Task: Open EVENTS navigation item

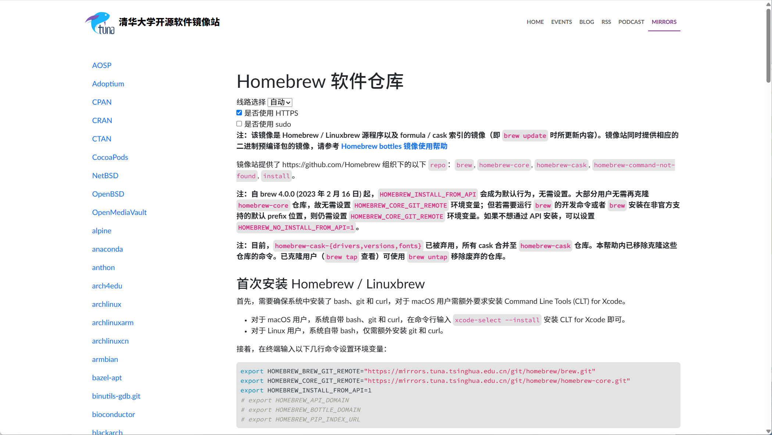Action: [561, 22]
